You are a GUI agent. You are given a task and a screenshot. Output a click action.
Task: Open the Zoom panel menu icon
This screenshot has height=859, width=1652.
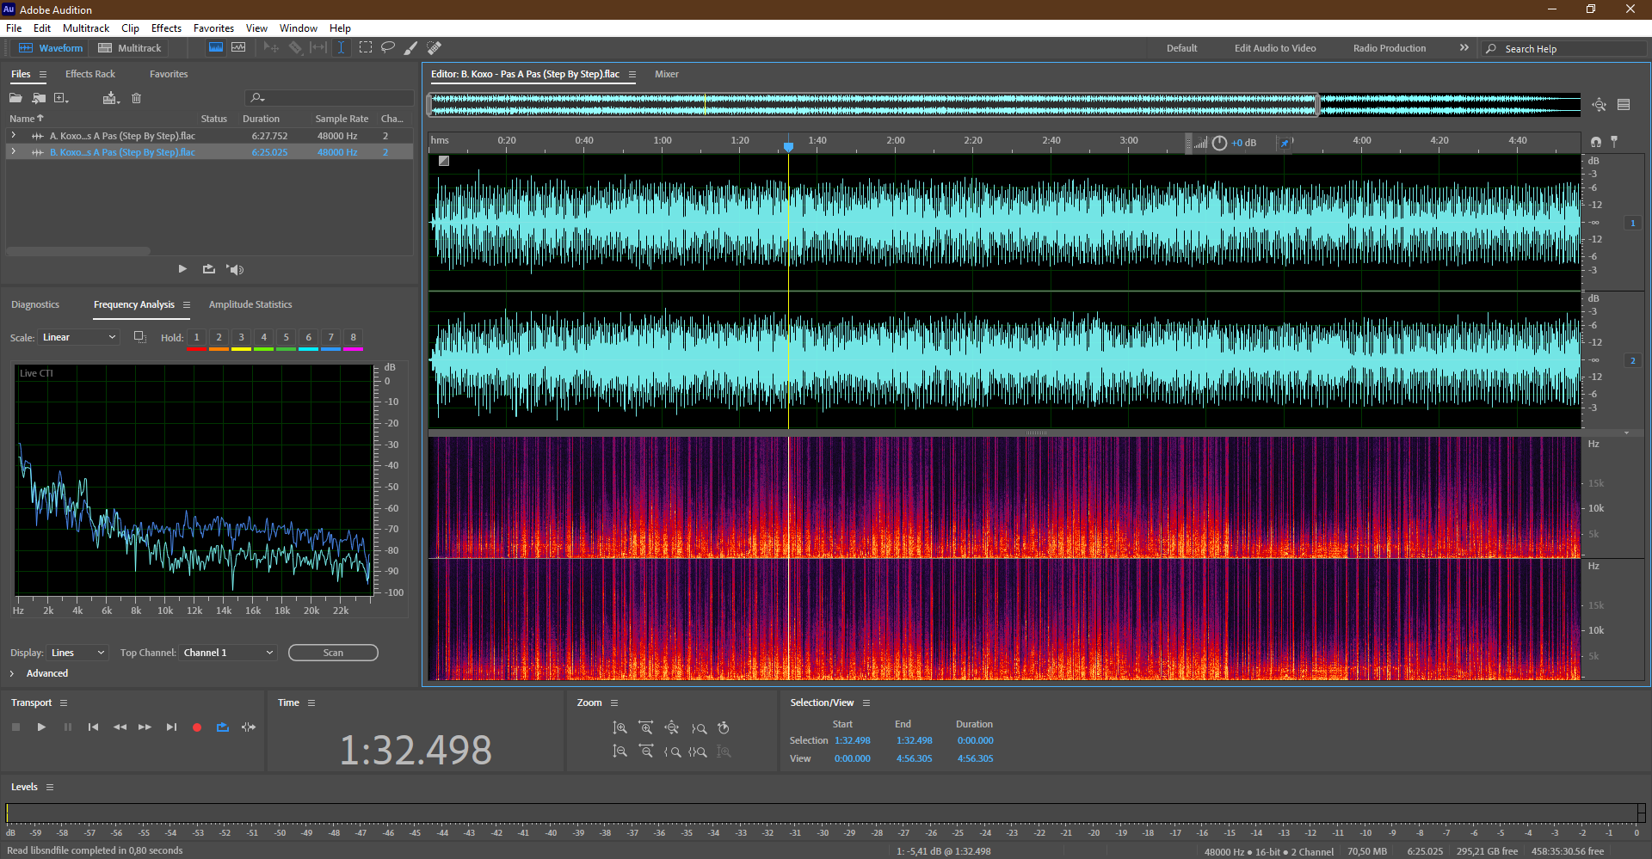click(x=614, y=703)
